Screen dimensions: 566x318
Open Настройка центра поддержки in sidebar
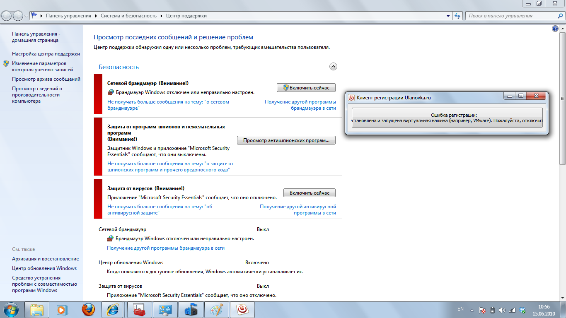[x=46, y=54]
